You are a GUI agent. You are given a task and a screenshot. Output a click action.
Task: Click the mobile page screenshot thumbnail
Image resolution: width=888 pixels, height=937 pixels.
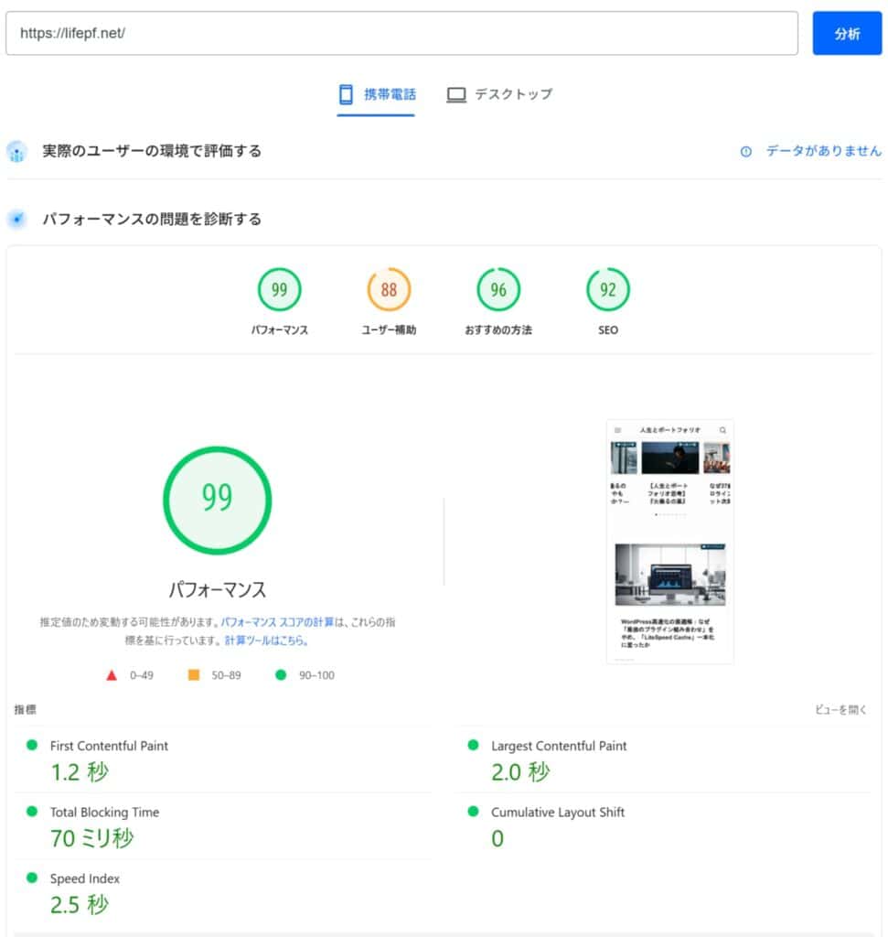669,541
